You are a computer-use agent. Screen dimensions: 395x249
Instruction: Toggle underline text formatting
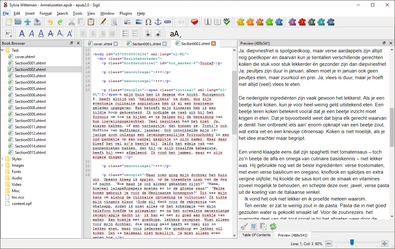click(x=41, y=34)
